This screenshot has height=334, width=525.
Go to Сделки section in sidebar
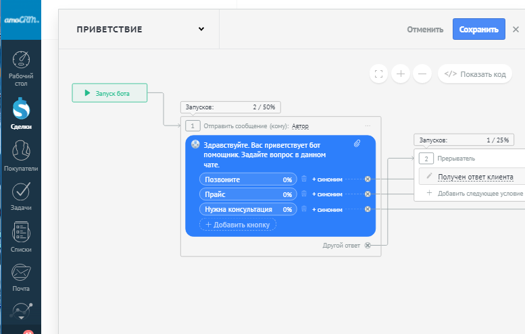click(21, 113)
